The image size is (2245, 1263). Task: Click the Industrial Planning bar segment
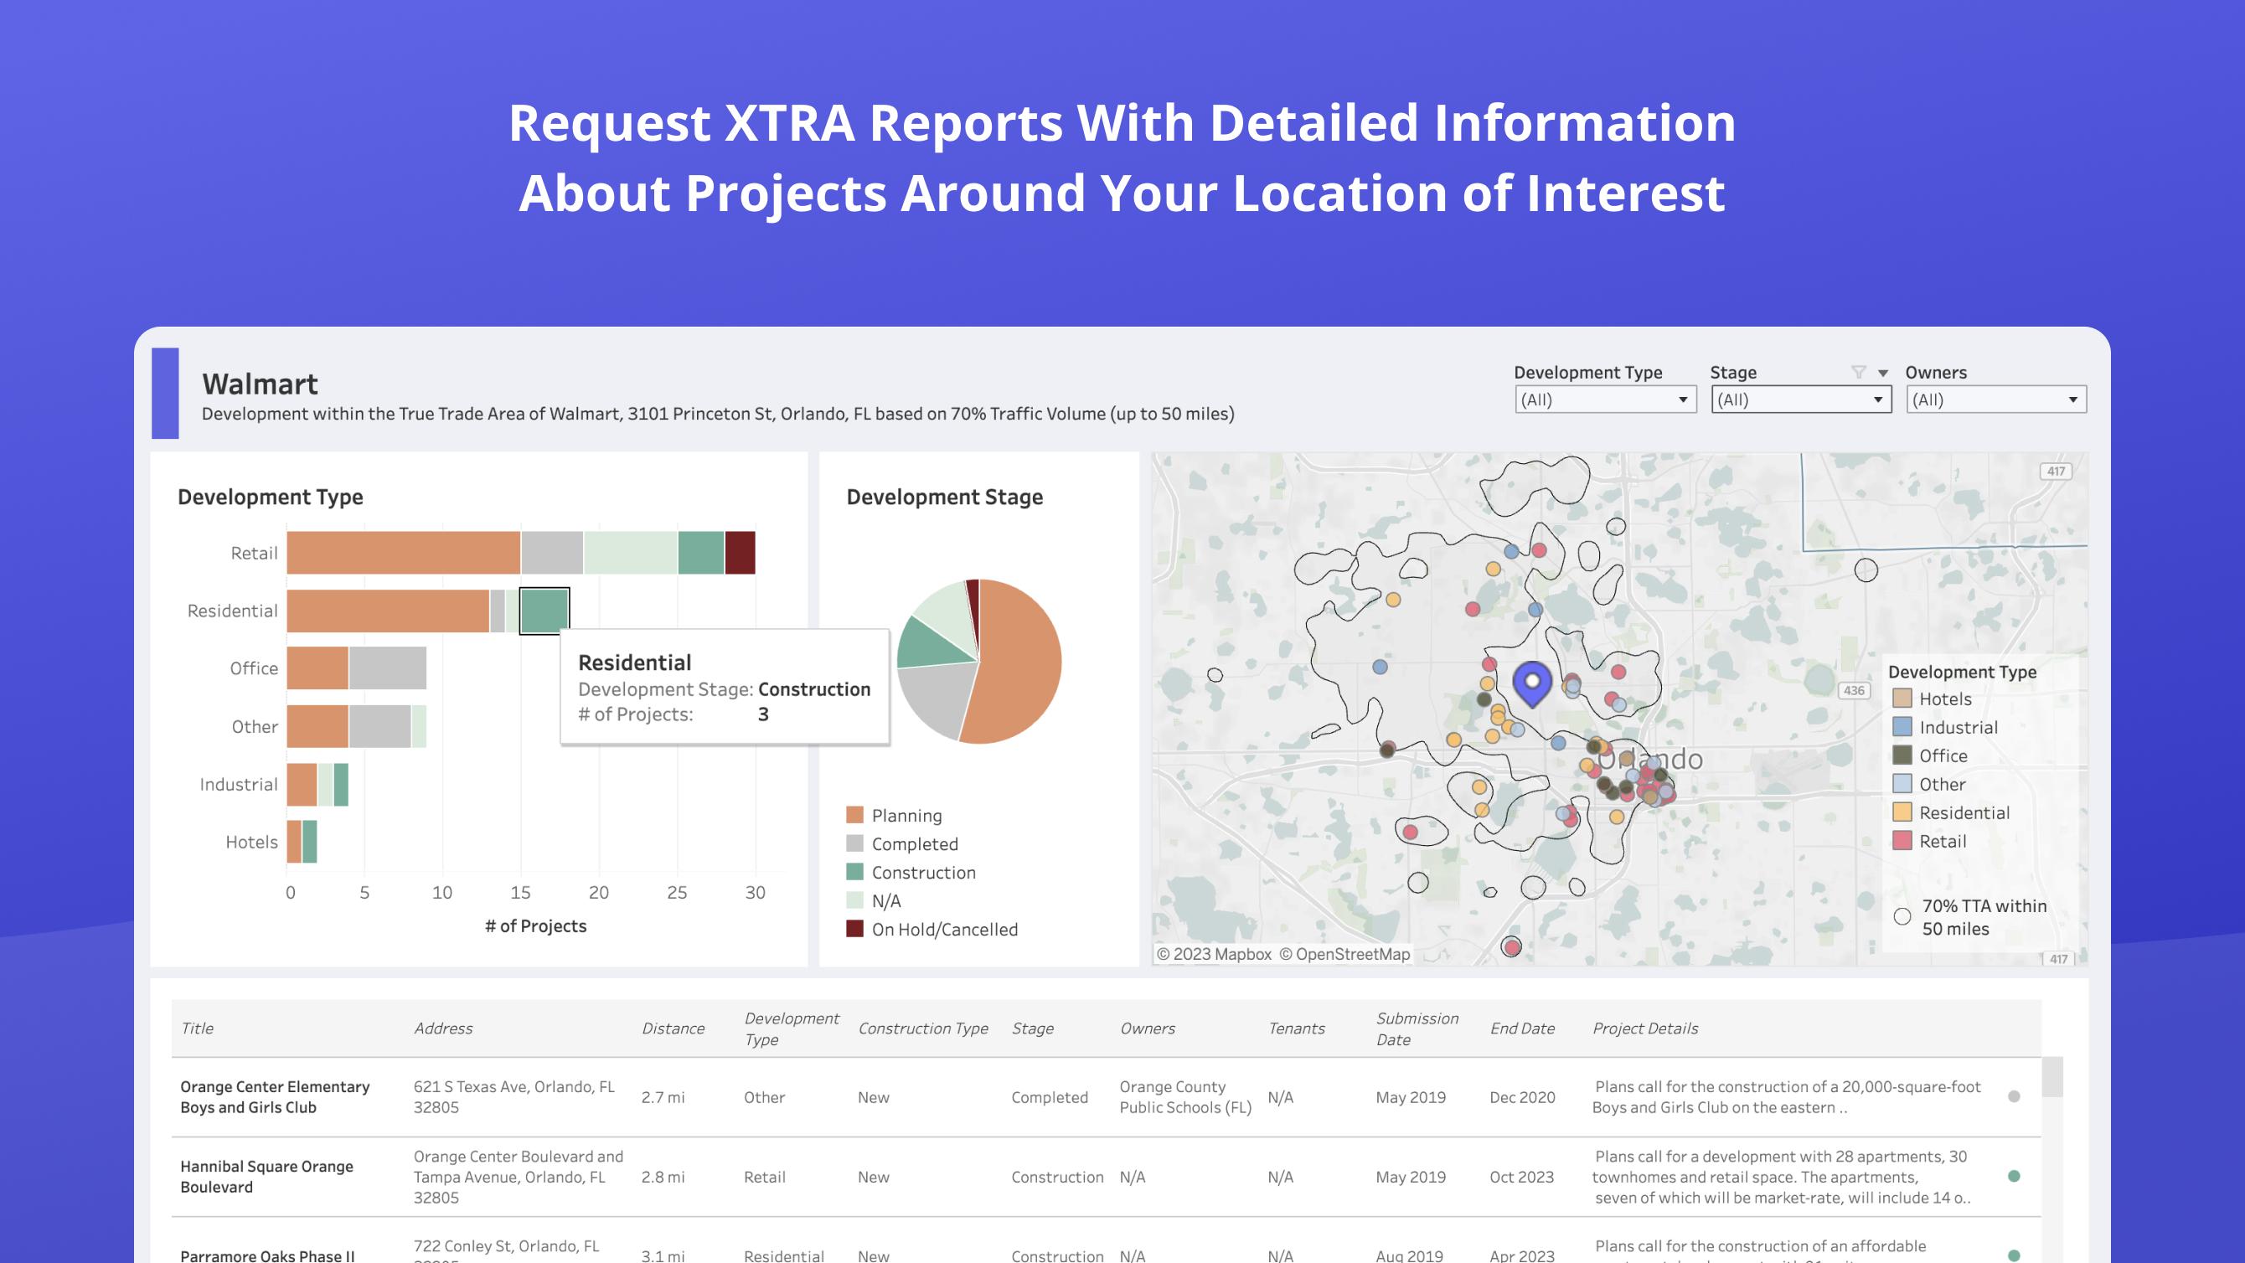point(302,785)
